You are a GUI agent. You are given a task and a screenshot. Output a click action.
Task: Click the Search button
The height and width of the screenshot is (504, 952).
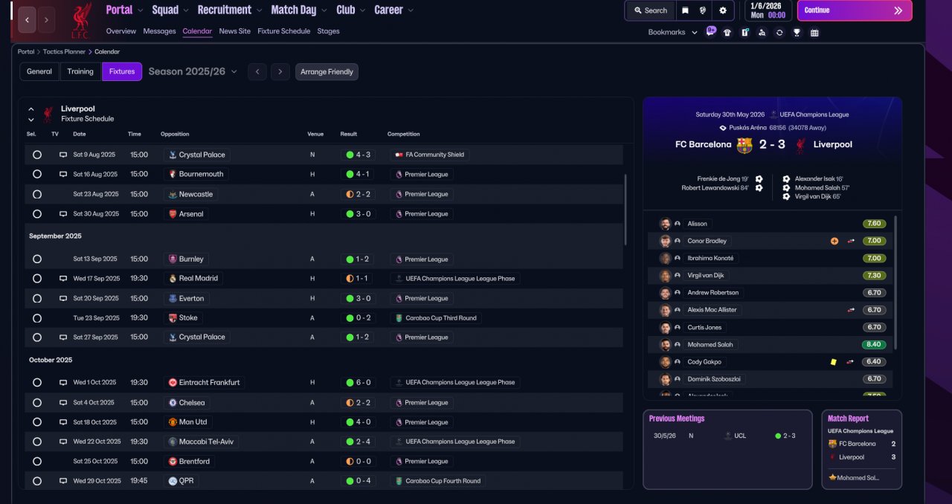649,10
